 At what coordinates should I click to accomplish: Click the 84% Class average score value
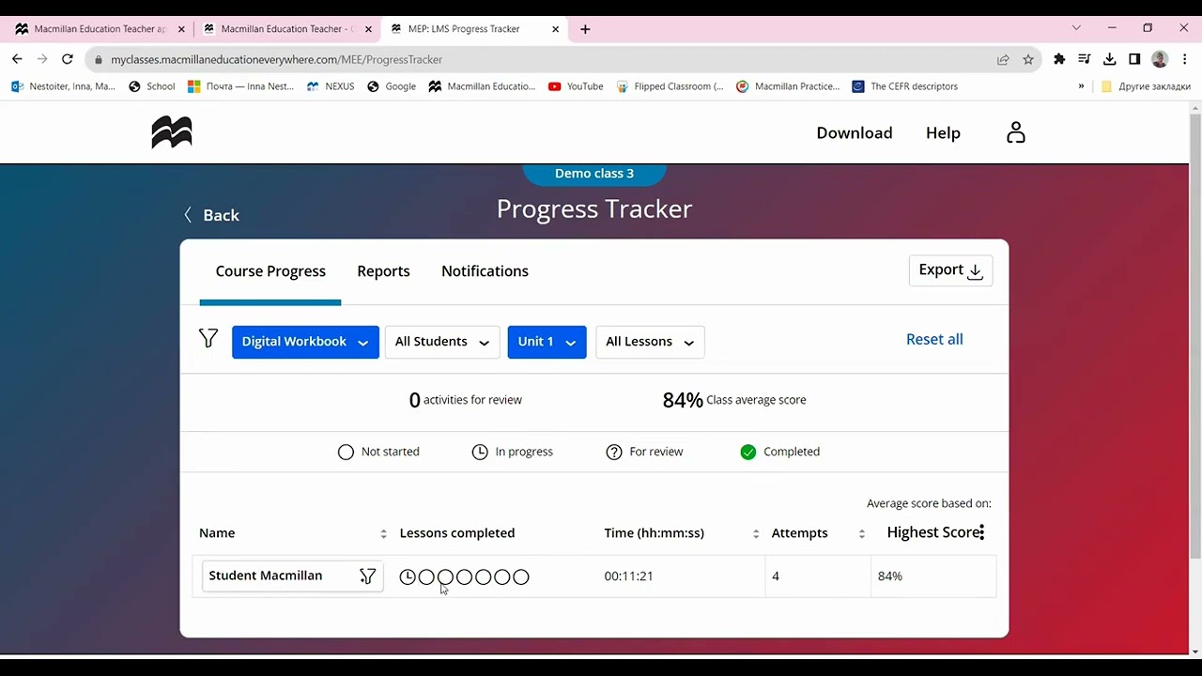click(683, 400)
